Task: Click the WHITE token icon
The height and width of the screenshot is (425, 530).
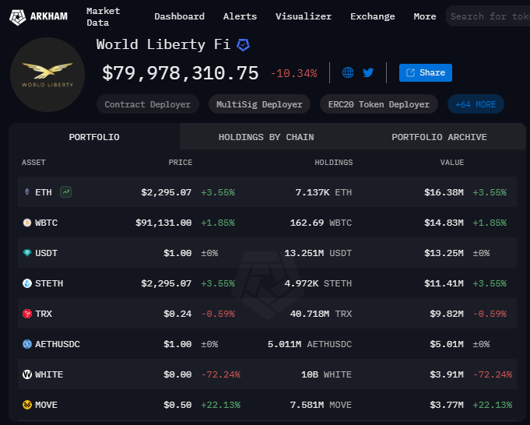Action: click(27, 374)
